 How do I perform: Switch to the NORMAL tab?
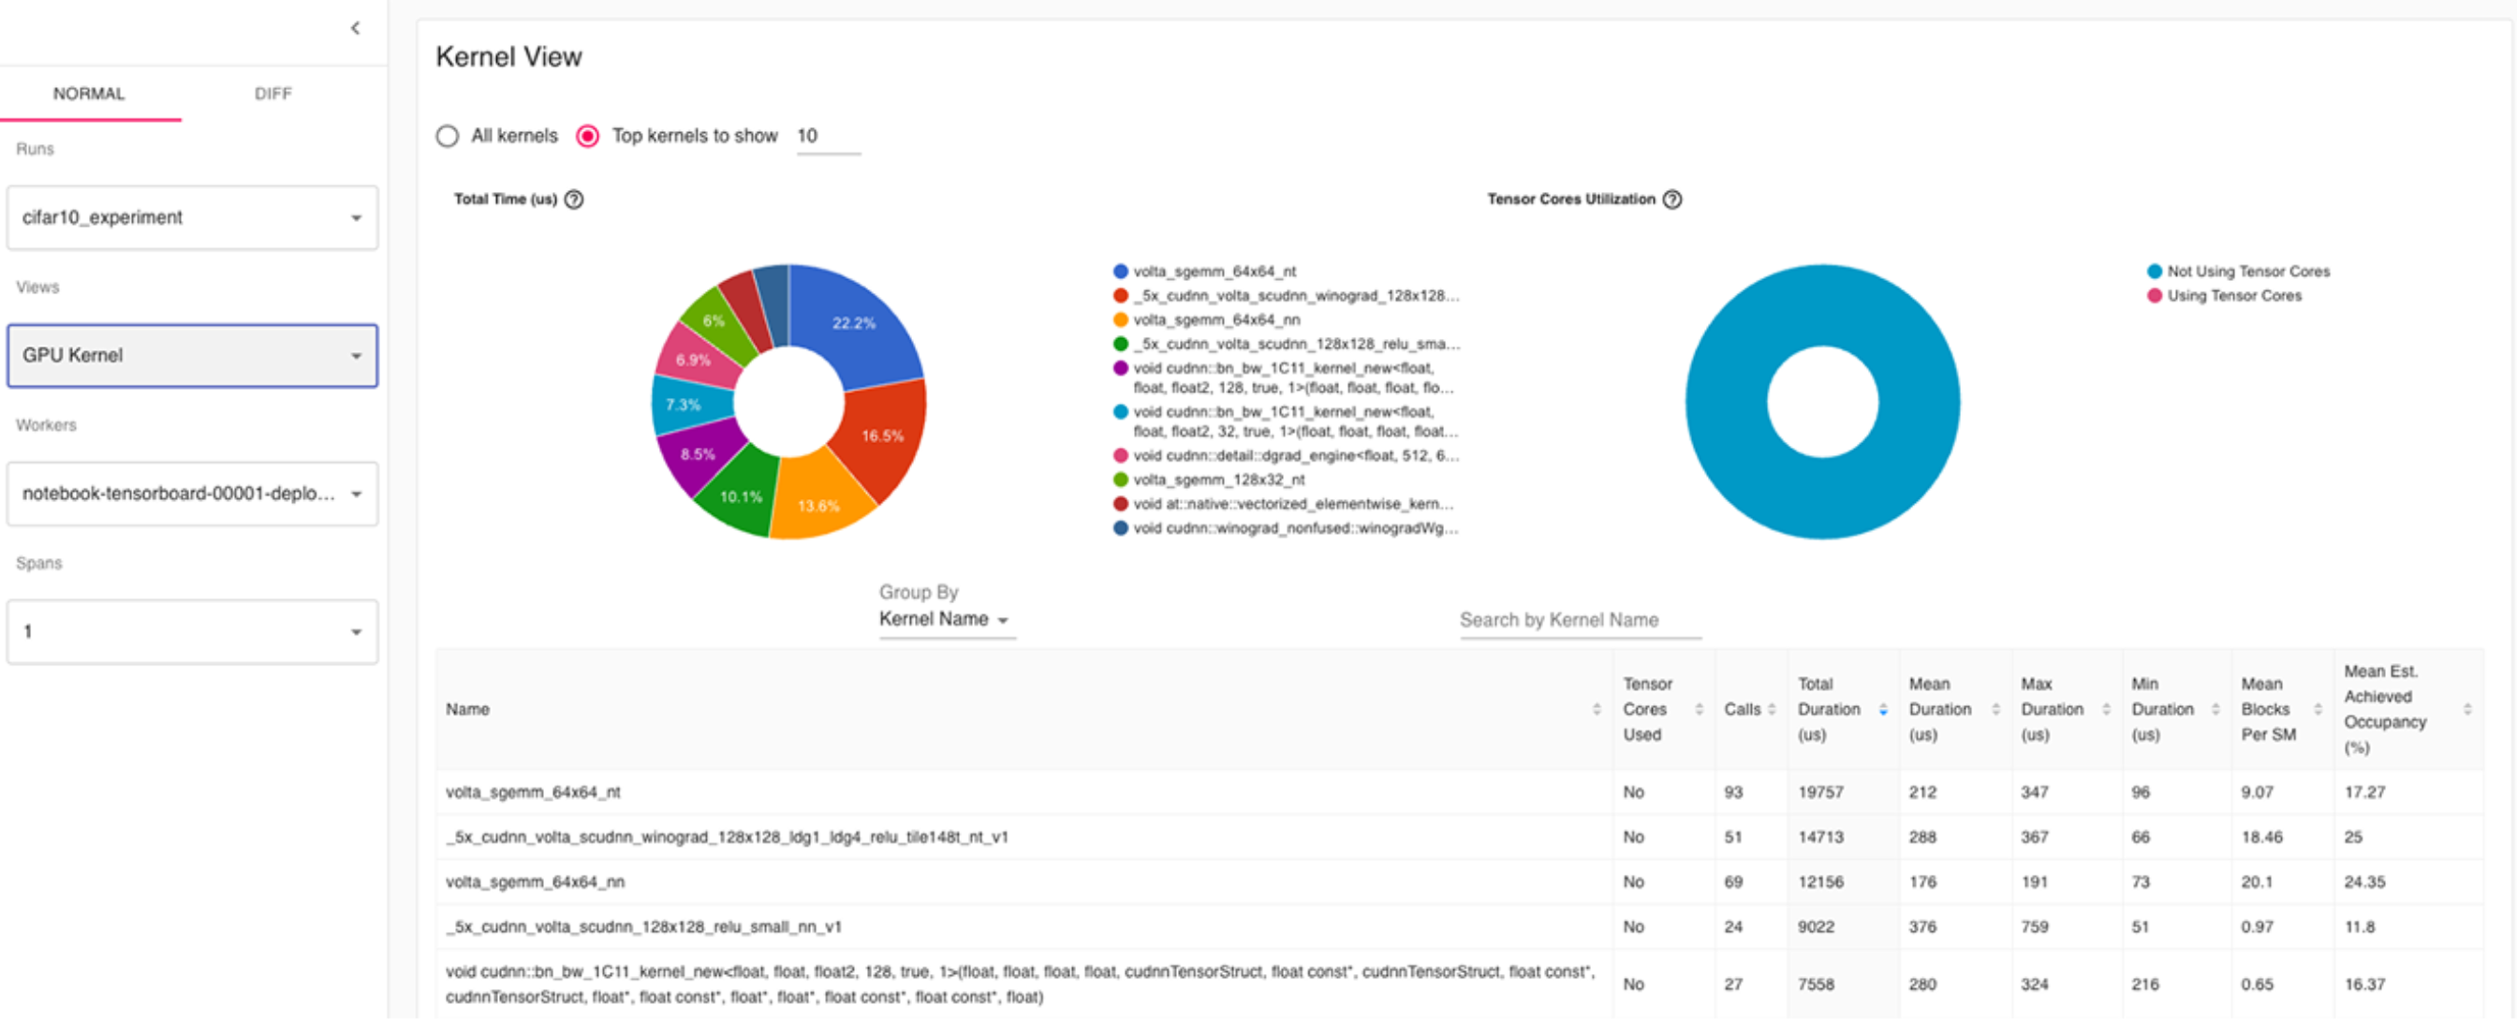[x=89, y=94]
